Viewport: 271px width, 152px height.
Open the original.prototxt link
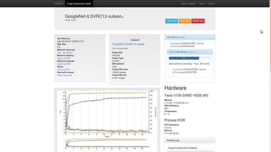(x=64, y=64)
